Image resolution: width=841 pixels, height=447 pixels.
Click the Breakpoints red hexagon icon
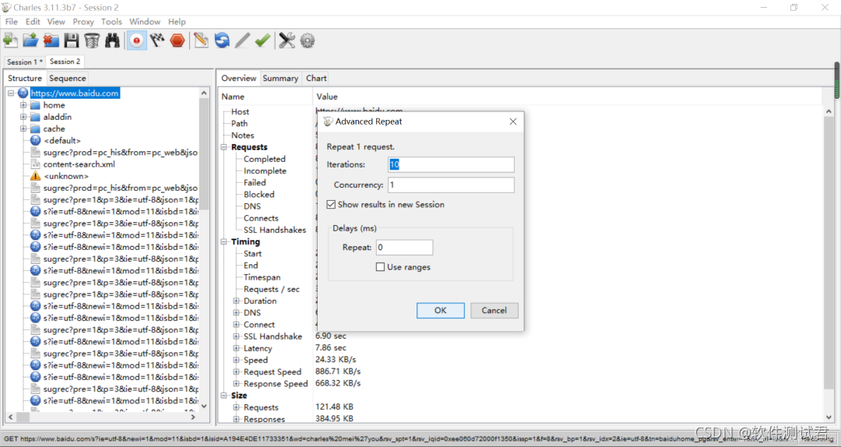click(x=178, y=40)
